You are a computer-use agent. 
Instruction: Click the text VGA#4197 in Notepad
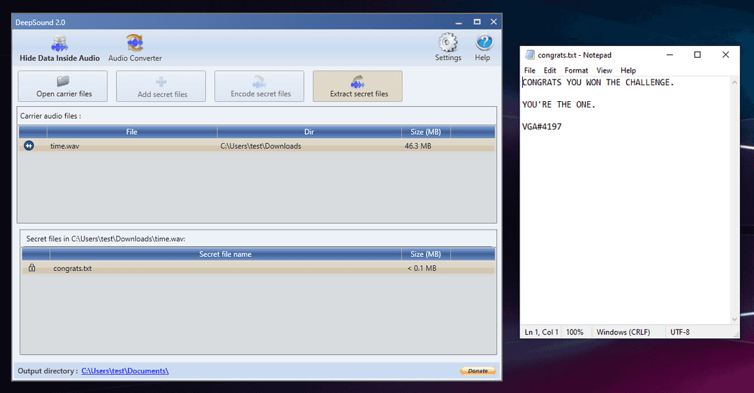tap(542, 126)
